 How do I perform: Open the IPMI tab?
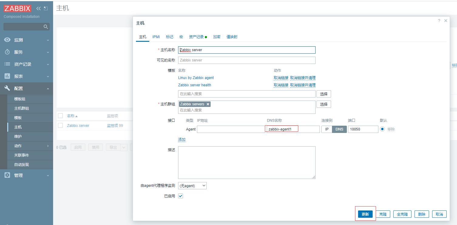pos(156,37)
